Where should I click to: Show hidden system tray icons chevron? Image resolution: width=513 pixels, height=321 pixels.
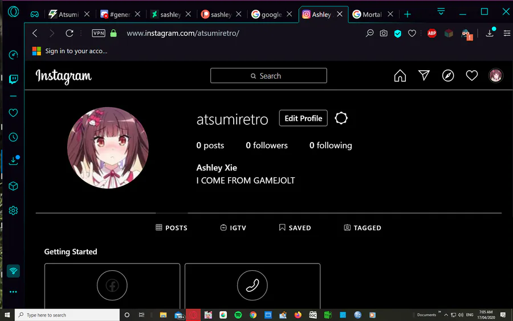click(446, 315)
